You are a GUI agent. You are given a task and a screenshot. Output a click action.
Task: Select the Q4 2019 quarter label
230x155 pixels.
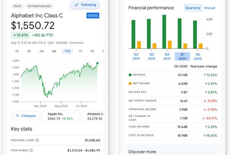(x=167, y=56)
